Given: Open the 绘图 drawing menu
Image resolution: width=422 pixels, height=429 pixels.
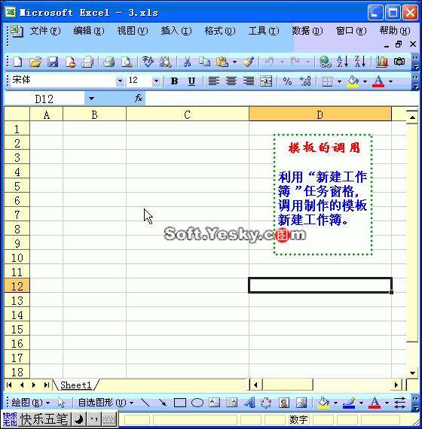Looking at the screenshot, I should coord(30,403).
